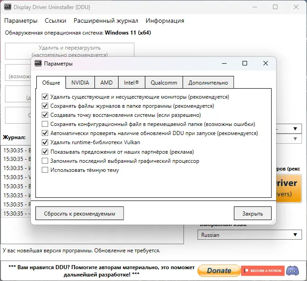
Task: Open the Qualcomm tab
Action: coord(163,83)
